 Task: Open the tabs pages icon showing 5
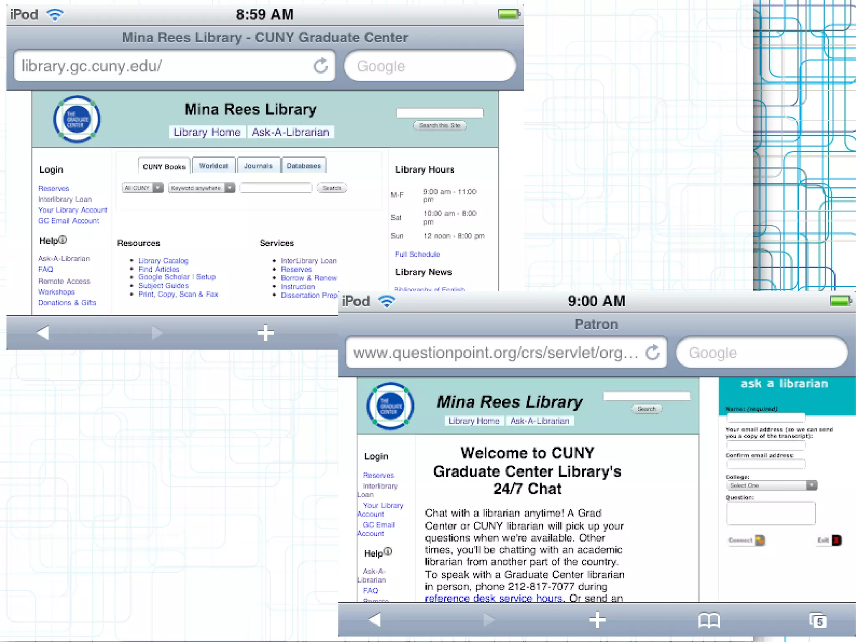818,620
